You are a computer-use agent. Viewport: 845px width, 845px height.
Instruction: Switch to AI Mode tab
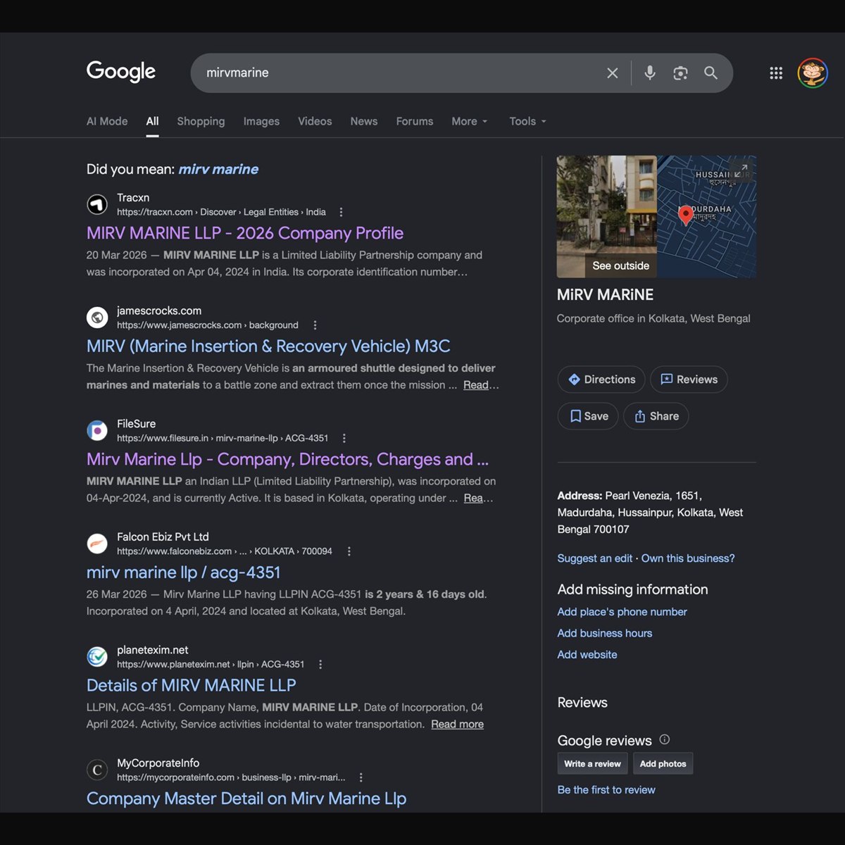[107, 121]
